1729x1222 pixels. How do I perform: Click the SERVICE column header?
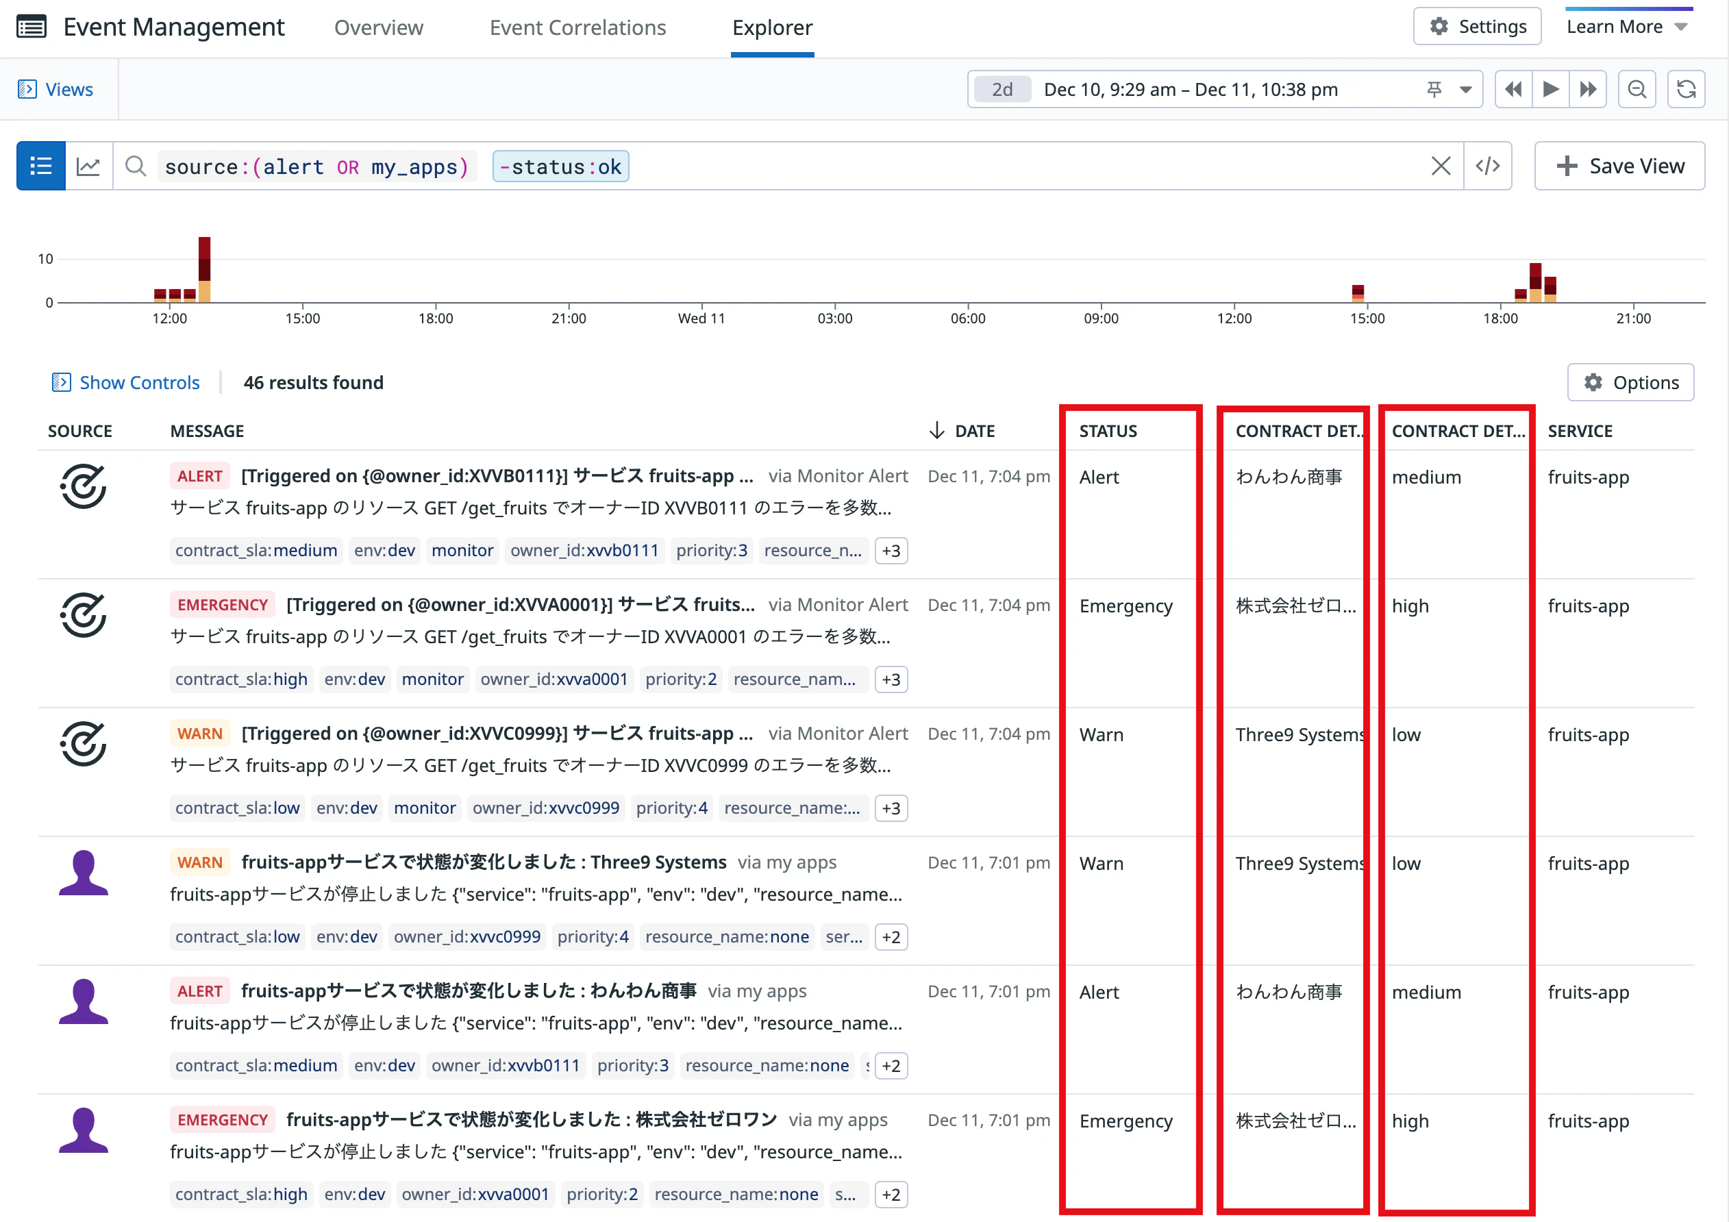click(x=1580, y=431)
